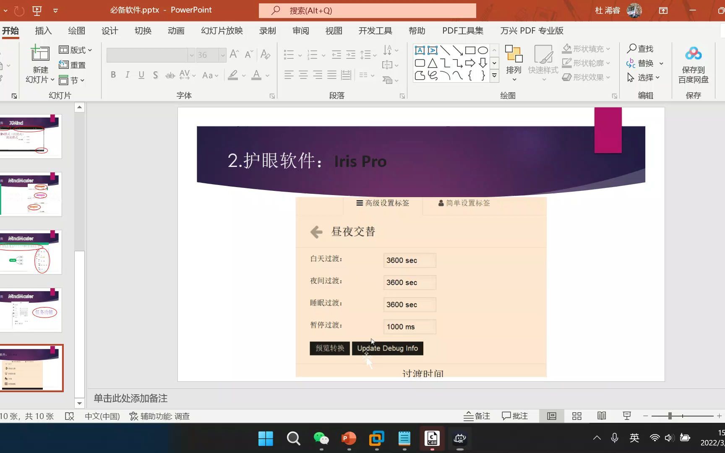Screen dimensions: 725x453
Task: Click Replace (替换) button
Action: (640, 63)
